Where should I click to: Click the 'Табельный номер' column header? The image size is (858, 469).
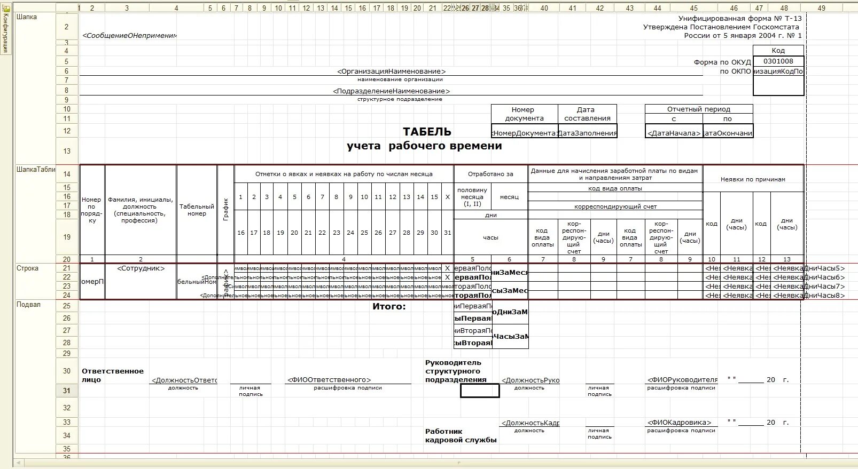(197, 210)
